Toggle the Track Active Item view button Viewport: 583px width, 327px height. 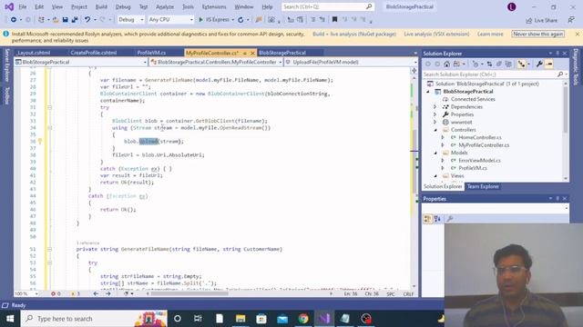[522, 64]
